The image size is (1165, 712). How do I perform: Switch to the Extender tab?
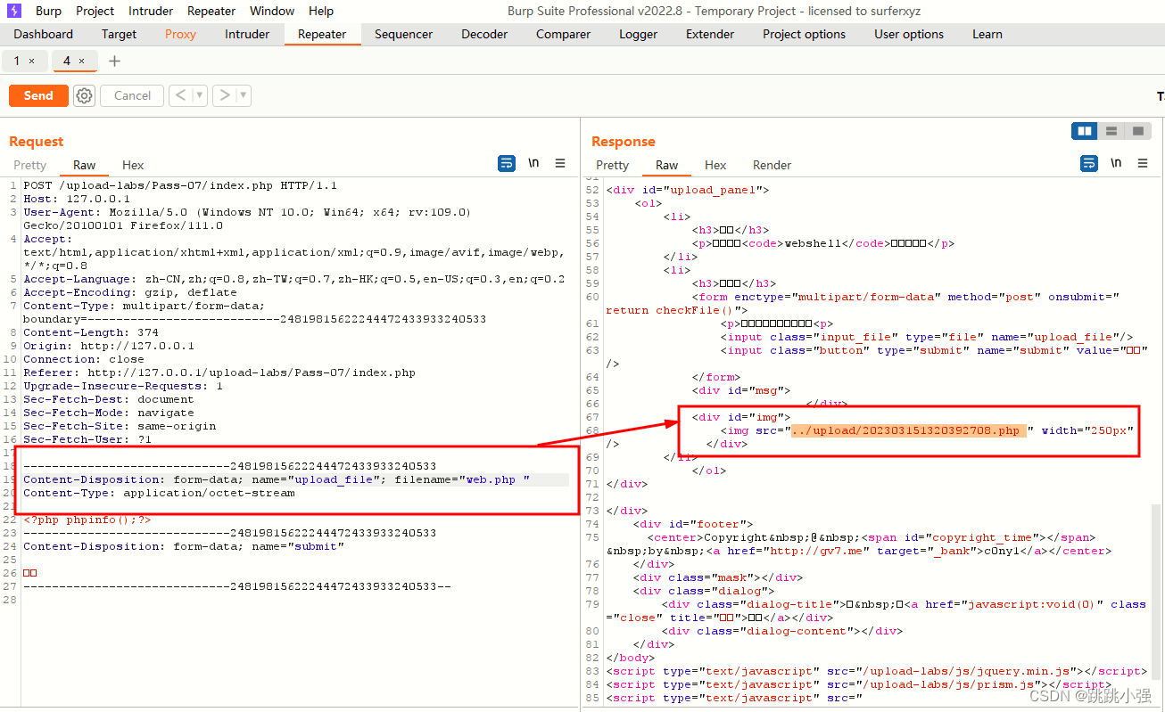[710, 34]
